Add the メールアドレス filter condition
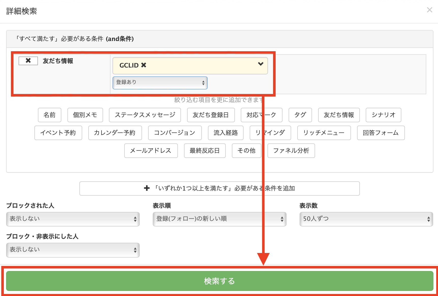Viewport: 438px width, 296px height. click(151, 151)
